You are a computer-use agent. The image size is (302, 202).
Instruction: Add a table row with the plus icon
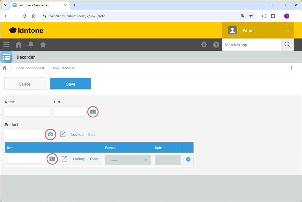click(188, 159)
